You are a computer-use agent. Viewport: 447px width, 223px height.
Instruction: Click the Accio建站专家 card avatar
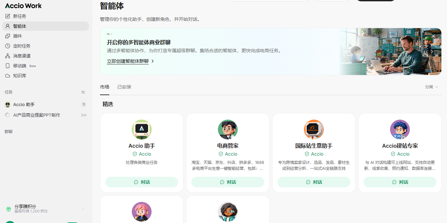400,130
